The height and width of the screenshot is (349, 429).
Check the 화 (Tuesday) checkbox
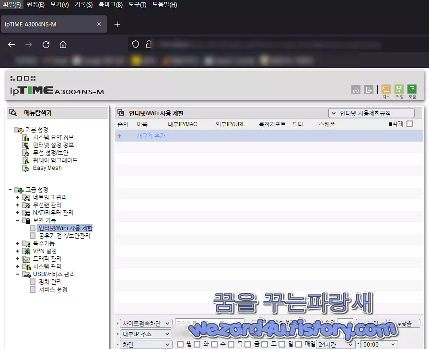coord(197,344)
